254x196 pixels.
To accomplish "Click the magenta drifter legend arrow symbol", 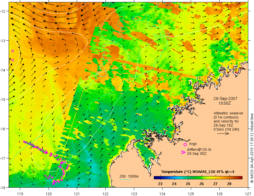I will pyautogui.click(x=183, y=152).
